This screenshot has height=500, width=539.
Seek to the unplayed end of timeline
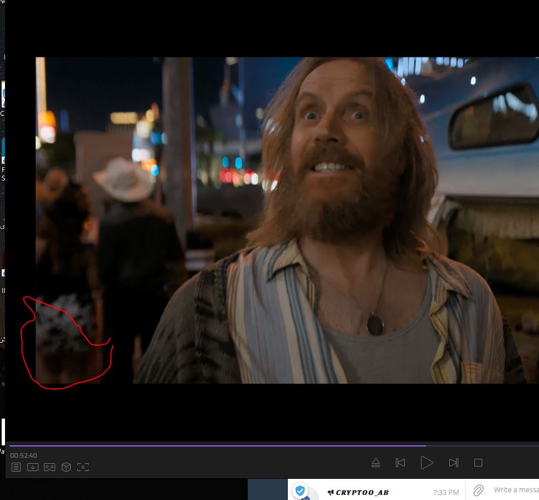(484, 445)
